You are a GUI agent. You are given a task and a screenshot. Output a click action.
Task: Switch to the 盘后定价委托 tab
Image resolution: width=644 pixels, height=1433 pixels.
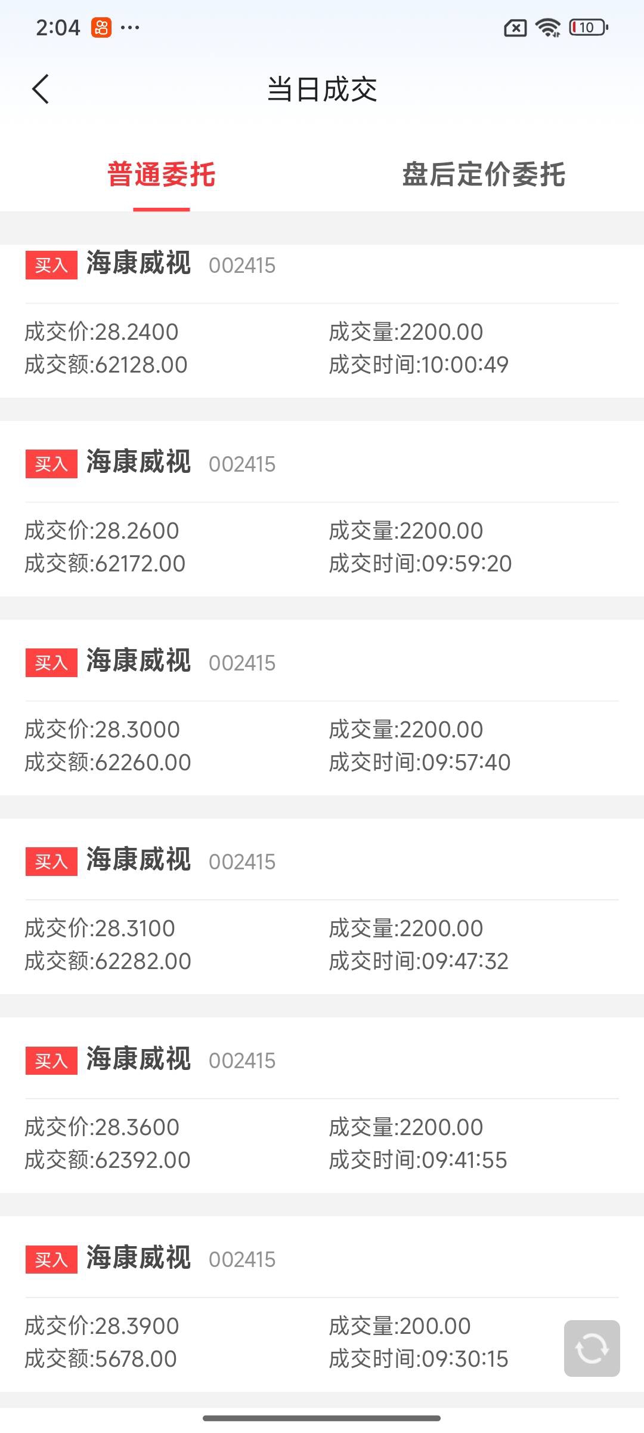coord(483,174)
